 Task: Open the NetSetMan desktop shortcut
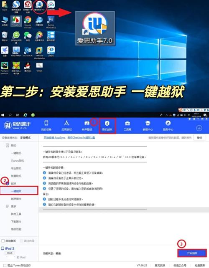tap(16, 52)
